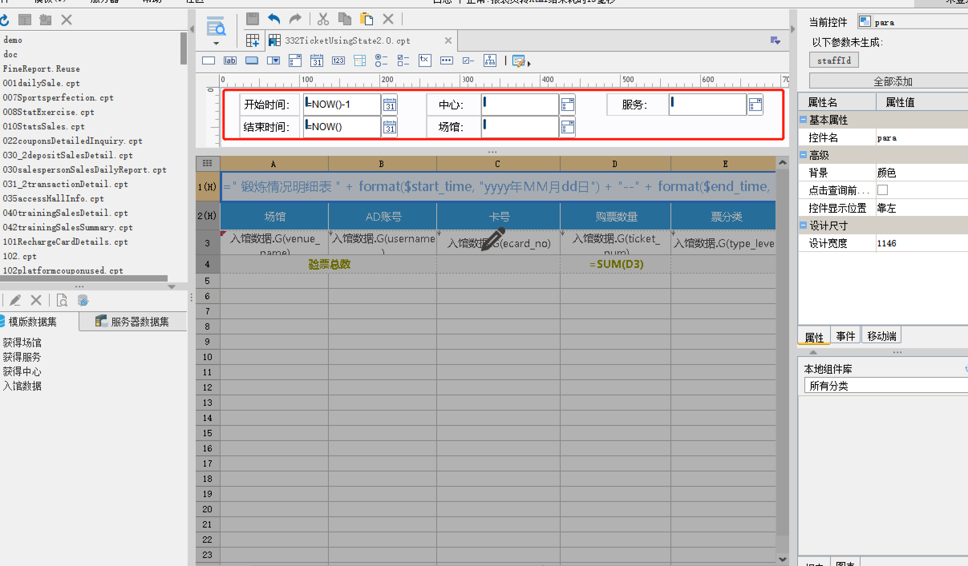The width and height of the screenshot is (968, 566).
Task: Click the gear folder icon in file panel toolbar
Action: click(x=45, y=20)
